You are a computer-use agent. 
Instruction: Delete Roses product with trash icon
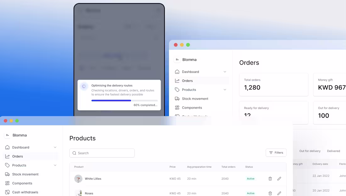270,193
